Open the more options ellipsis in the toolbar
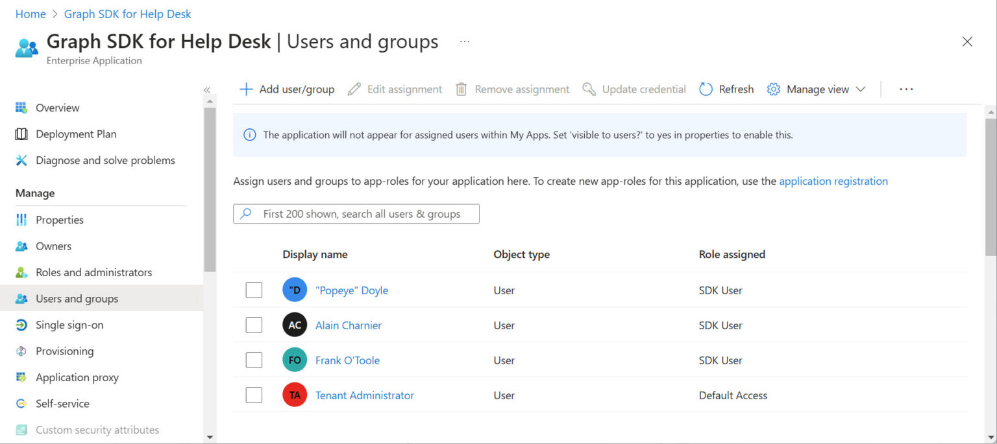The height and width of the screenshot is (444, 997). (906, 89)
